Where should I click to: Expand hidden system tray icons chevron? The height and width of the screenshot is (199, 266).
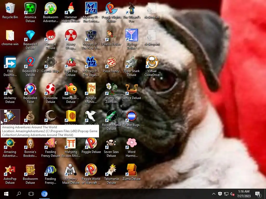(x=214, y=194)
